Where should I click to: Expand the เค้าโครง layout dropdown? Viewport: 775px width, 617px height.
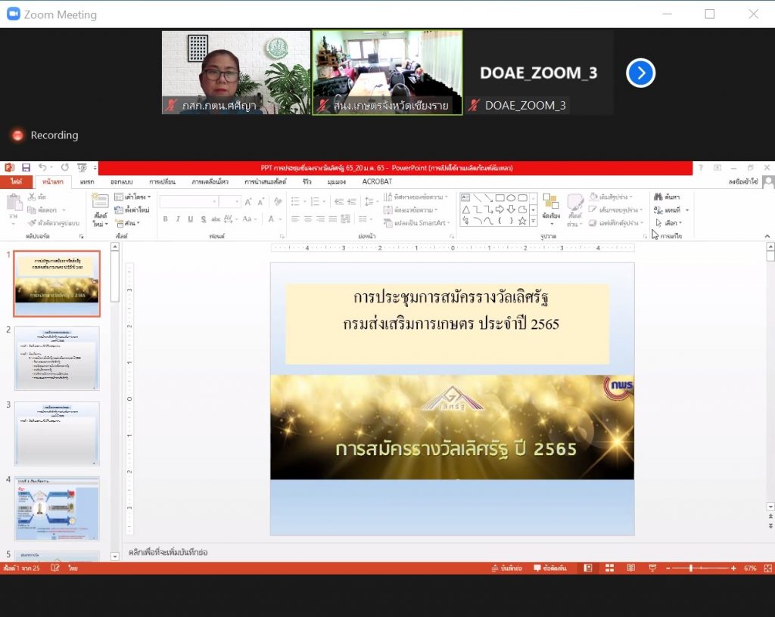[132, 197]
